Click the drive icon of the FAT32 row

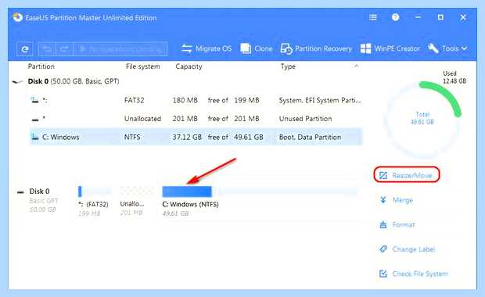(x=34, y=100)
